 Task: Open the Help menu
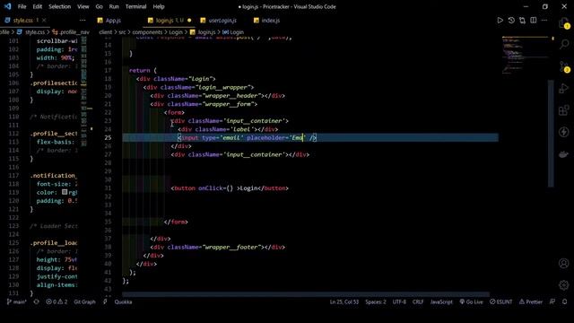coord(159,6)
